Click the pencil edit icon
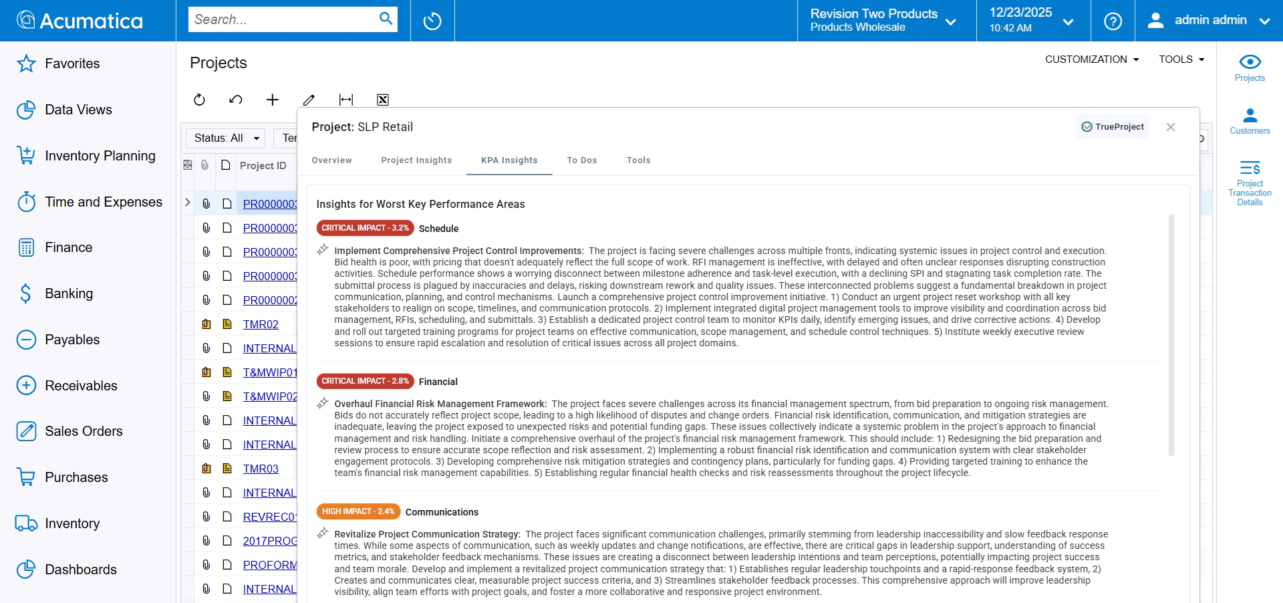The height and width of the screenshot is (603, 1283). click(x=309, y=100)
